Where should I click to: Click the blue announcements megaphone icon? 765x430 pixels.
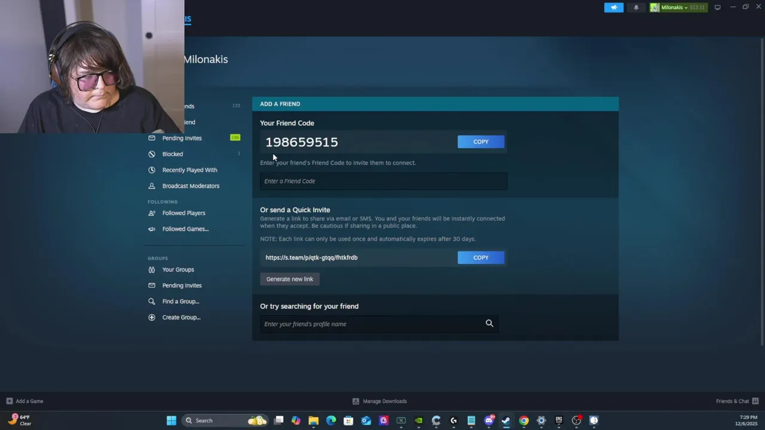pyautogui.click(x=614, y=7)
